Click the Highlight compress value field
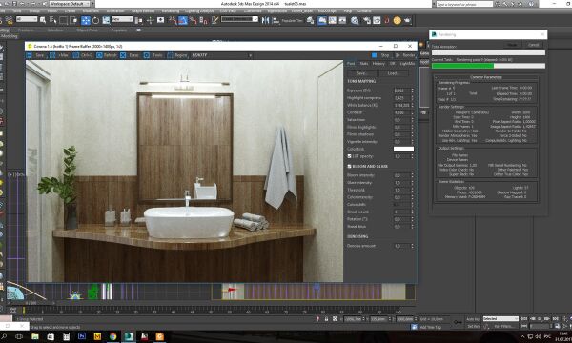This screenshot has height=343, width=572. 401,98
